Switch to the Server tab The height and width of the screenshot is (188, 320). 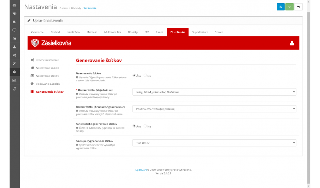219,32
